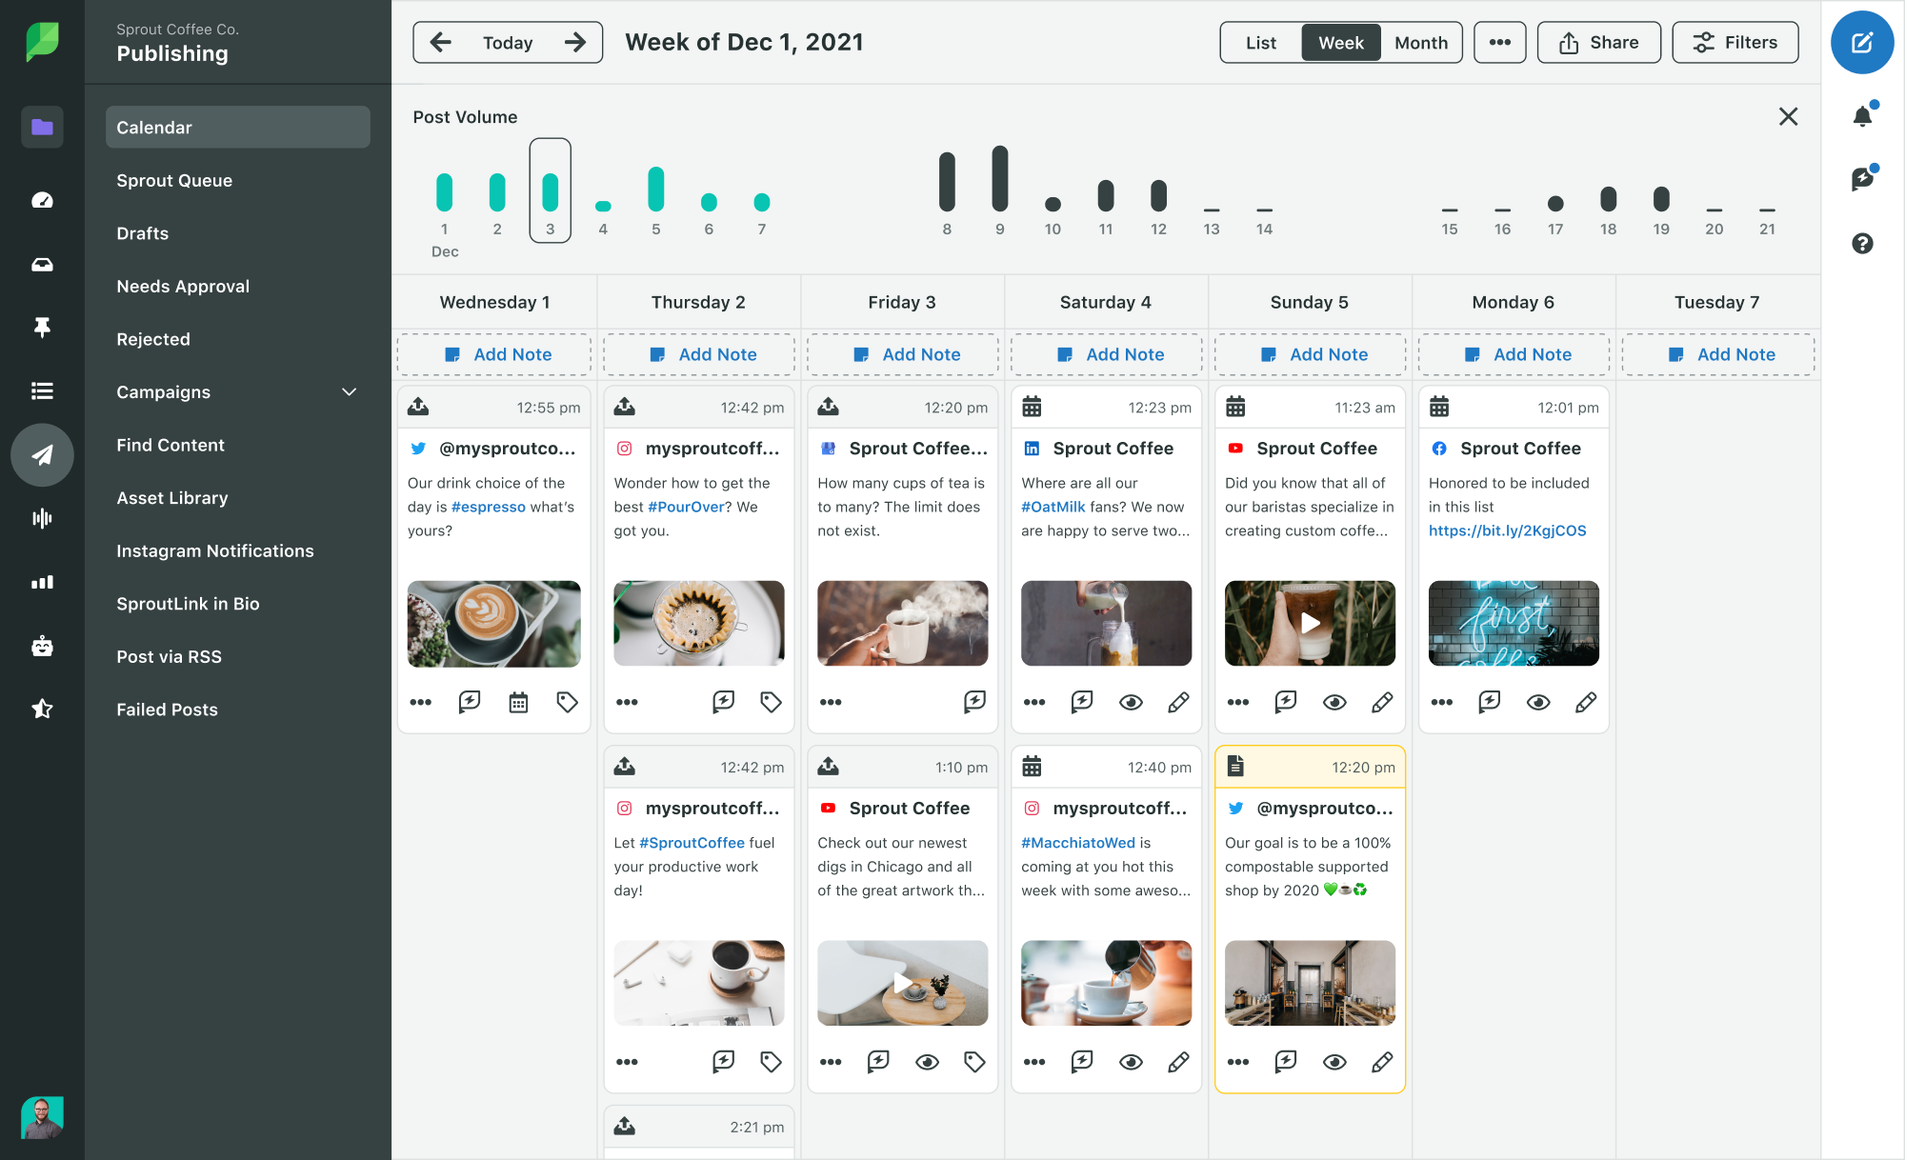Image resolution: width=1905 pixels, height=1160 pixels.
Task: Switch to Month calendar view
Action: pyautogui.click(x=1419, y=41)
